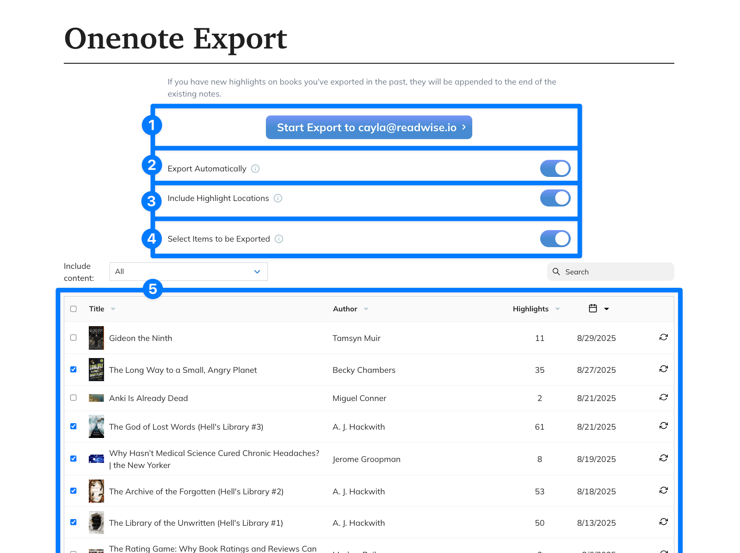
Task: Click author Becky Chambers
Action: pos(364,370)
